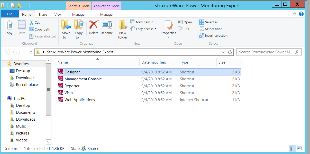The height and width of the screenshot is (154, 310).
Task: Sort by Type column header
Action: [197, 62]
